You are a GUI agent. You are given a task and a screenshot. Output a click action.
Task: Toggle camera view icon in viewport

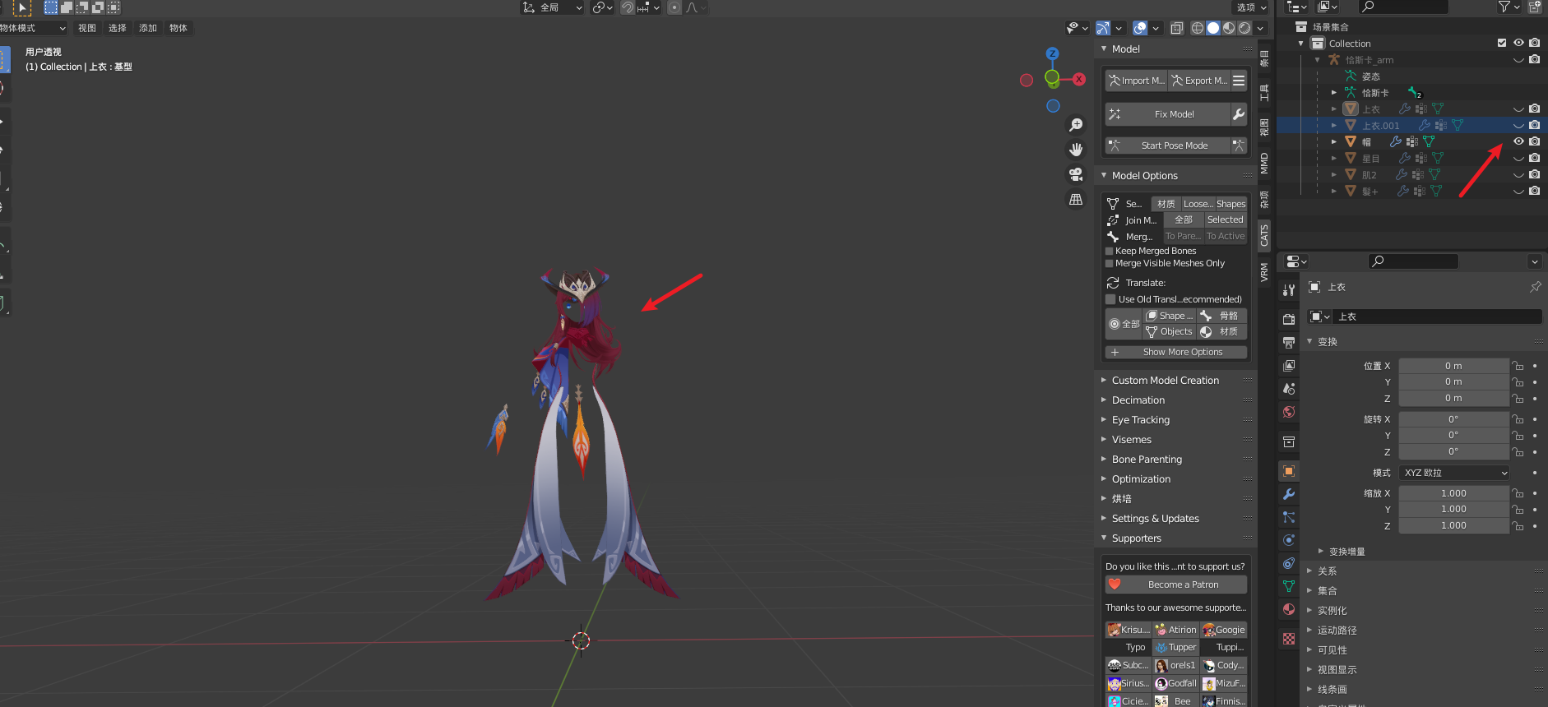coord(1075,174)
